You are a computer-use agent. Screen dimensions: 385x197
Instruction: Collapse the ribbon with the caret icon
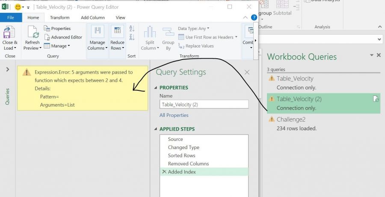245,18
